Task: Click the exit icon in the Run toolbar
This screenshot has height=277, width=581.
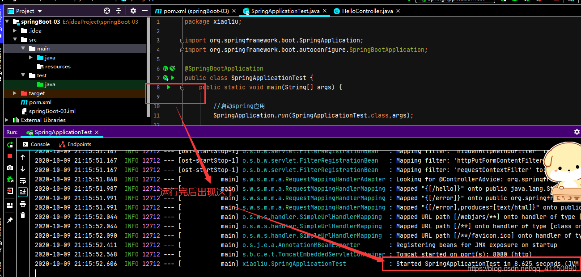Action: tap(10, 191)
